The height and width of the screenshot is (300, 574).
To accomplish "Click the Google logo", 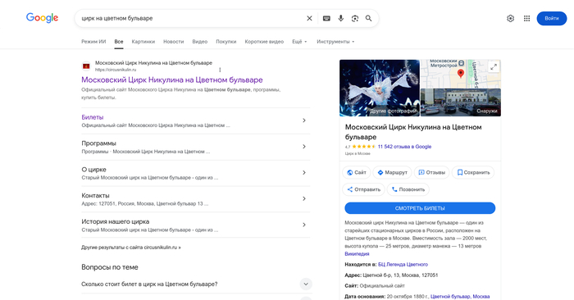I will 42,17.
